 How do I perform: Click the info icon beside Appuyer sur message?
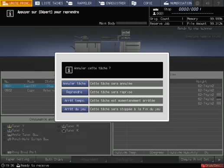[10, 13]
